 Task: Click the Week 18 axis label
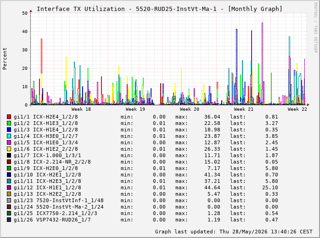click(81, 109)
